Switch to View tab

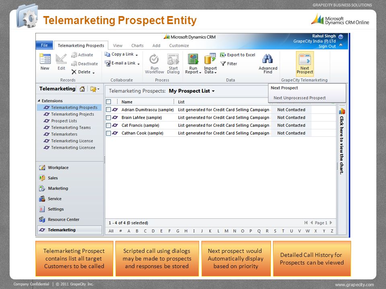tap(118, 45)
